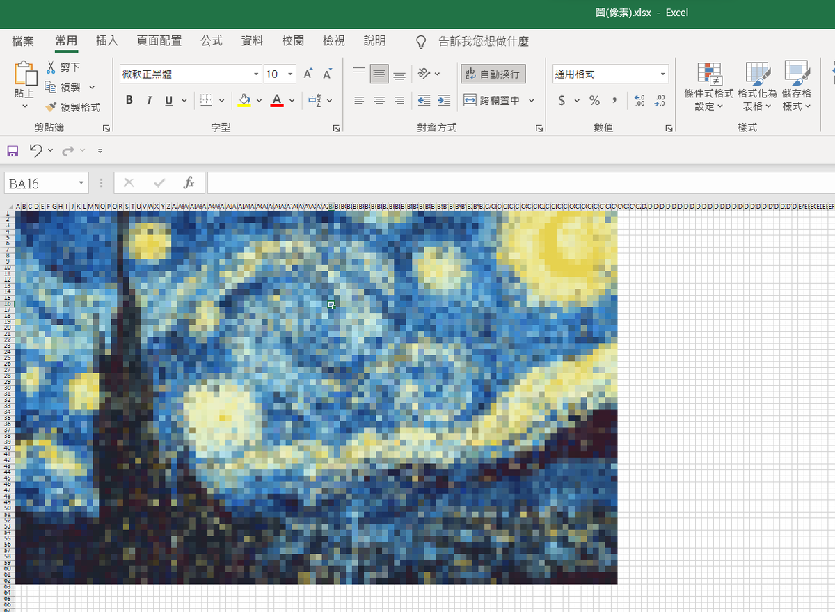
Task: Toggle Underline formatting
Action: (x=168, y=101)
